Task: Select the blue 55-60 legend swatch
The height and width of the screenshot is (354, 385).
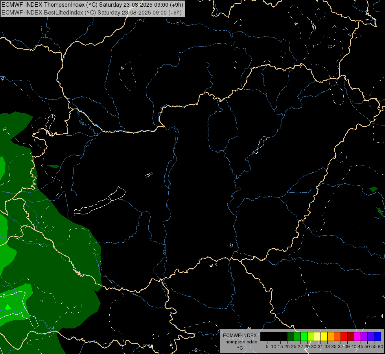Action: pos(378,336)
